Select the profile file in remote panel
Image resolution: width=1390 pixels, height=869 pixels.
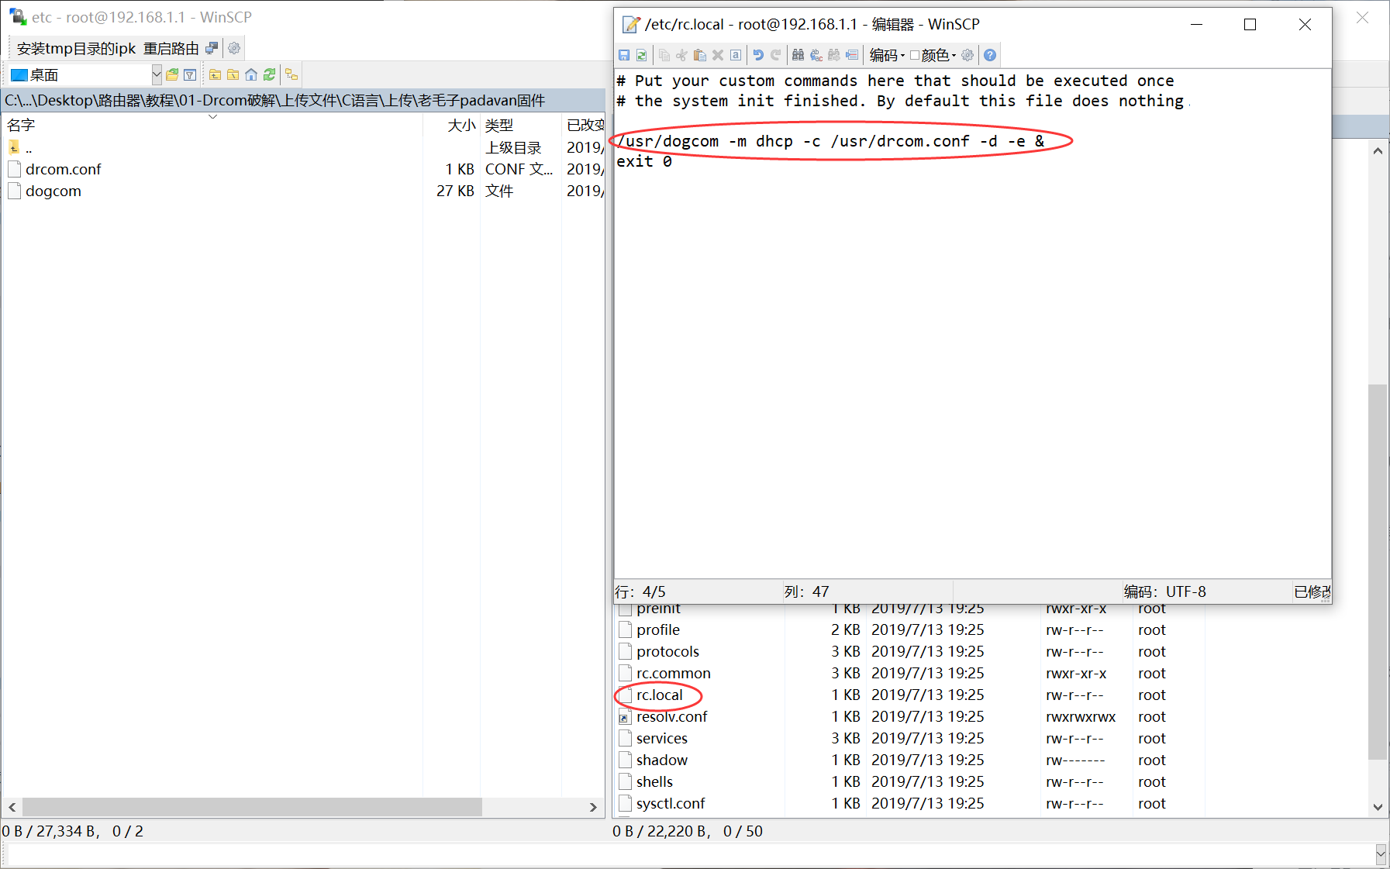click(x=658, y=629)
